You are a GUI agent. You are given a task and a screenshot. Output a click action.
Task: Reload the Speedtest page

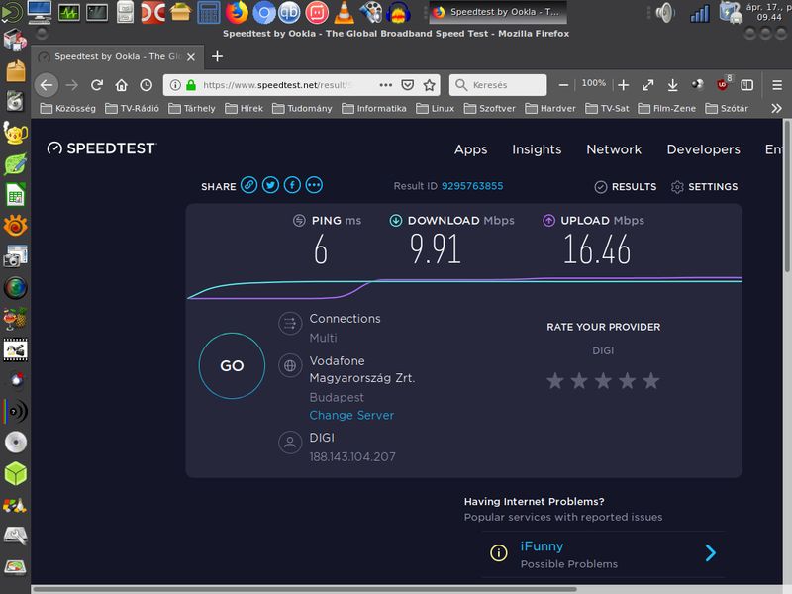pyautogui.click(x=97, y=85)
